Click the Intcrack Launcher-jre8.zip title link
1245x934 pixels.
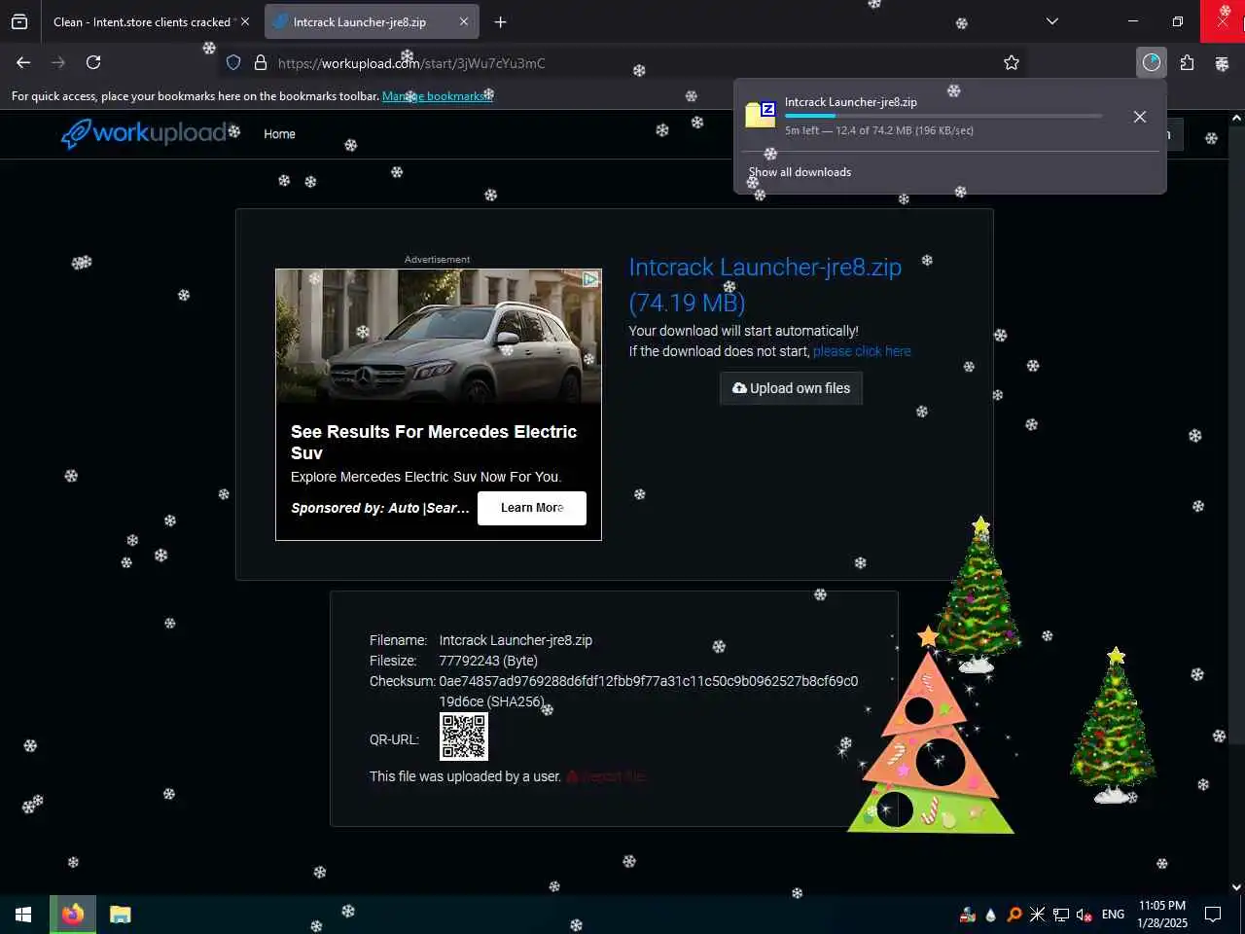tap(765, 284)
